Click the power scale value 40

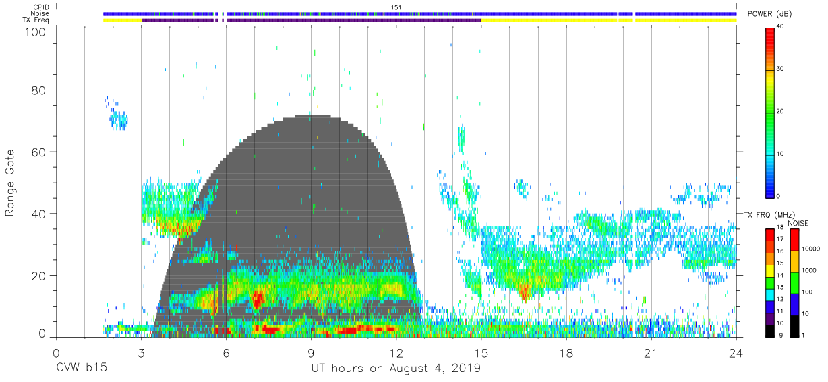(781, 27)
